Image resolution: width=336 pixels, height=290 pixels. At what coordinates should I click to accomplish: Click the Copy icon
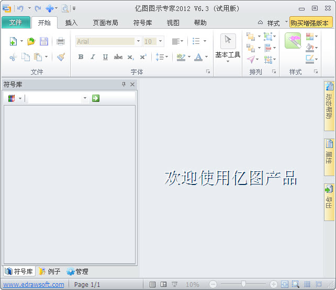click(26, 57)
